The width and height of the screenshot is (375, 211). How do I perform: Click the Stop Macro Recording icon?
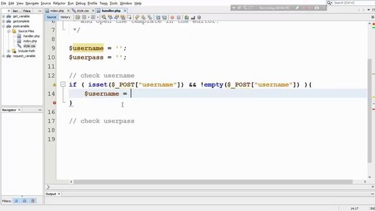click(179, 17)
